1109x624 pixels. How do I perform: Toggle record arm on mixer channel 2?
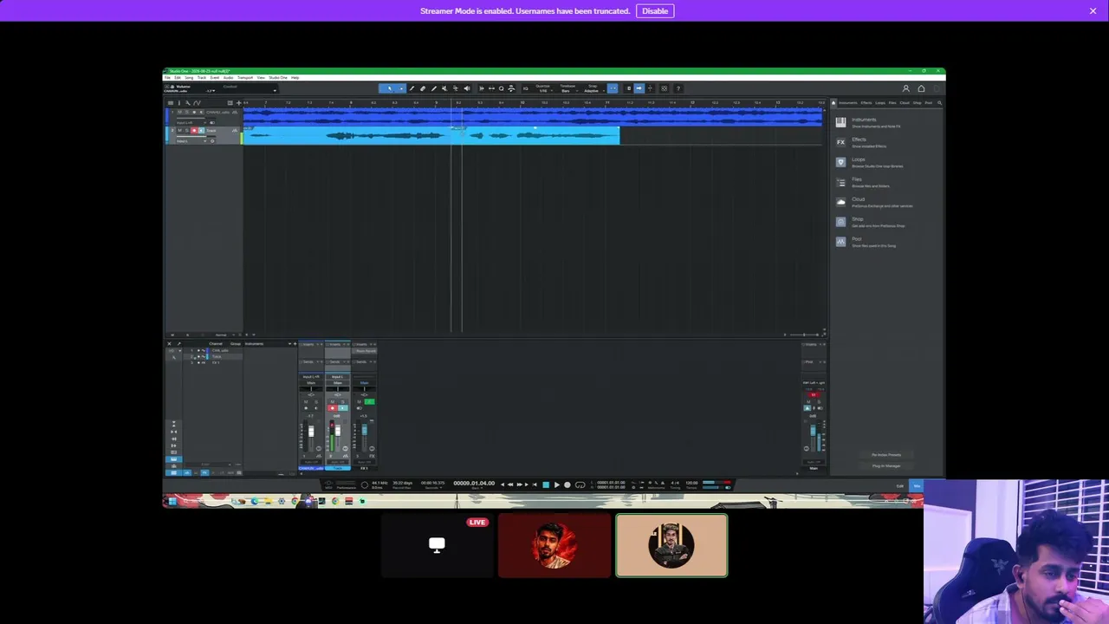click(x=332, y=407)
